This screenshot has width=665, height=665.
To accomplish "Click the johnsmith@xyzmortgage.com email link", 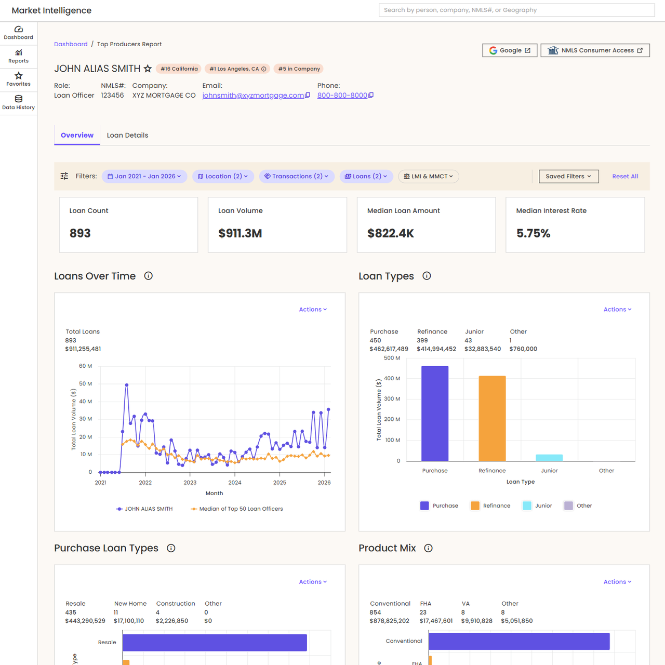I will (253, 96).
